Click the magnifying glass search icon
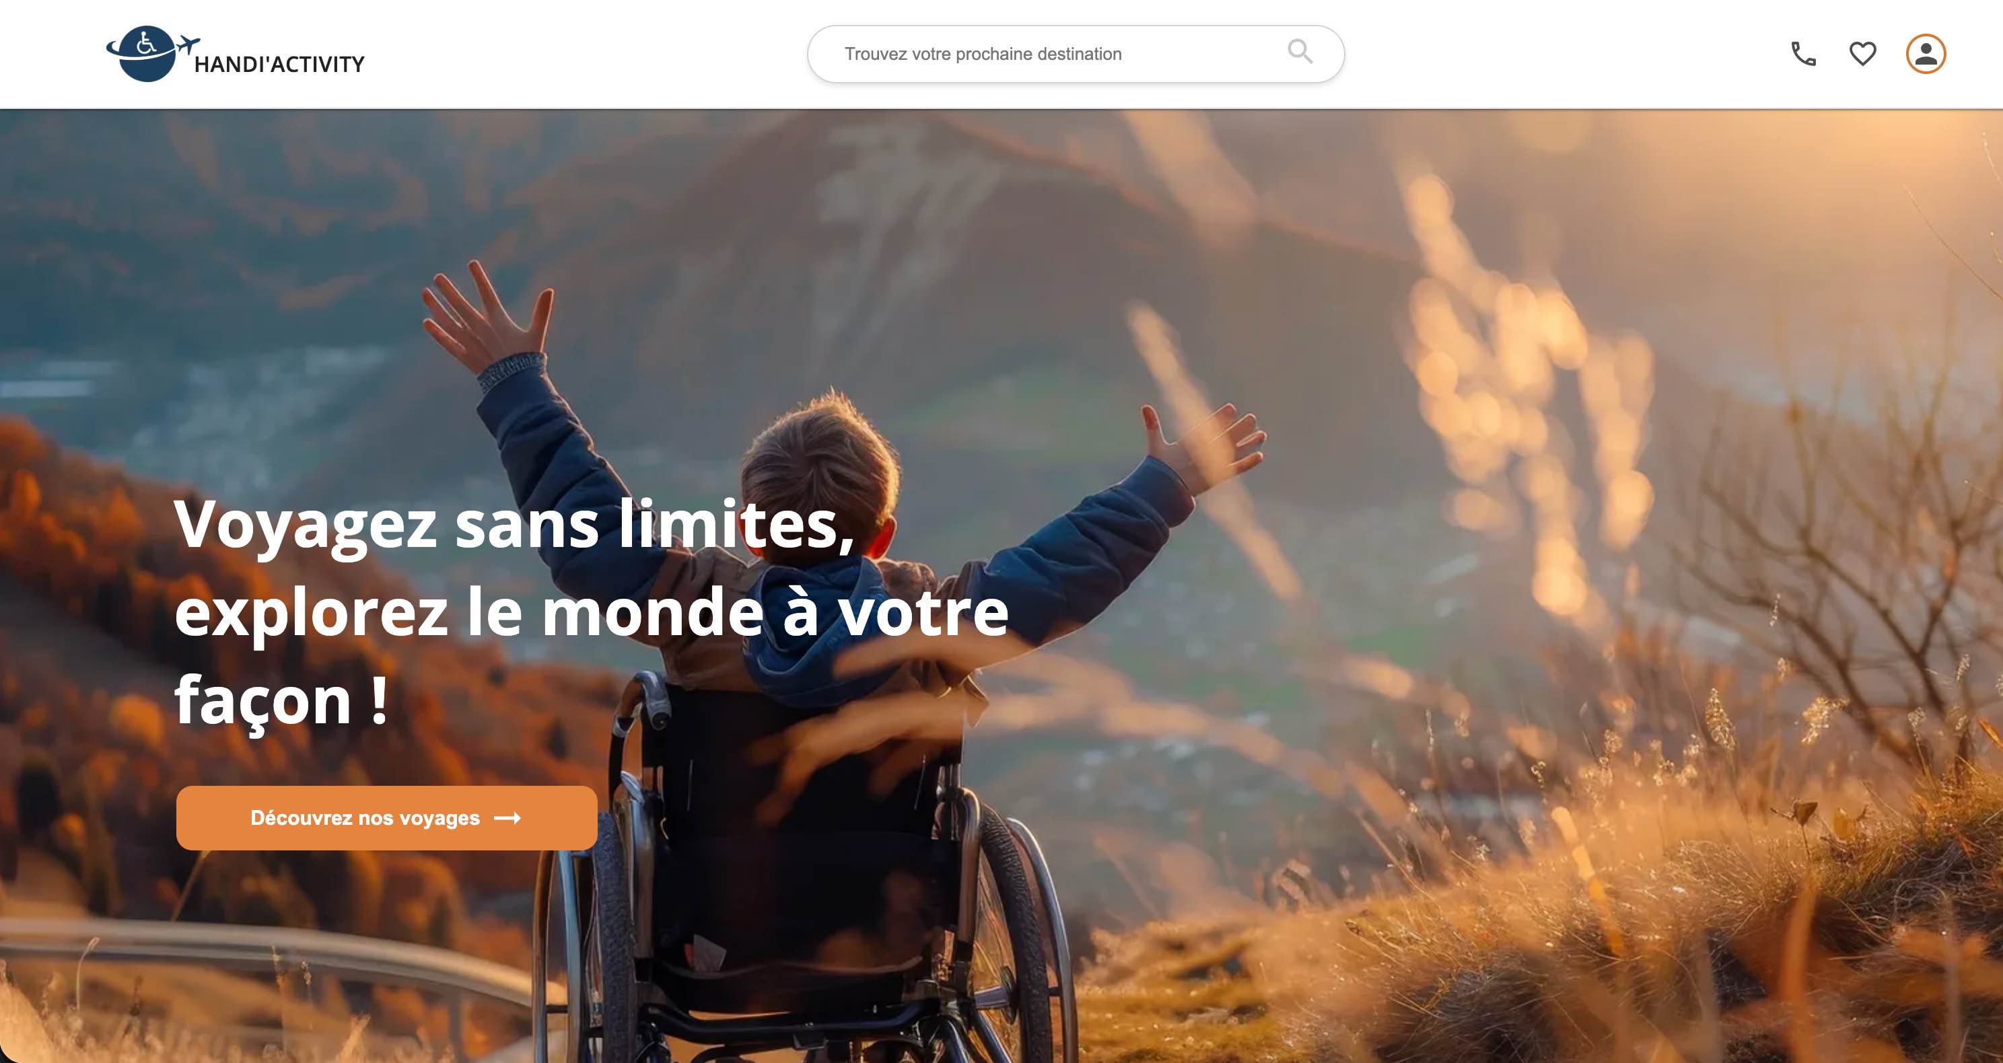Image resolution: width=2003 pixels, height=1063 pixels. [x=1300, y=51]
